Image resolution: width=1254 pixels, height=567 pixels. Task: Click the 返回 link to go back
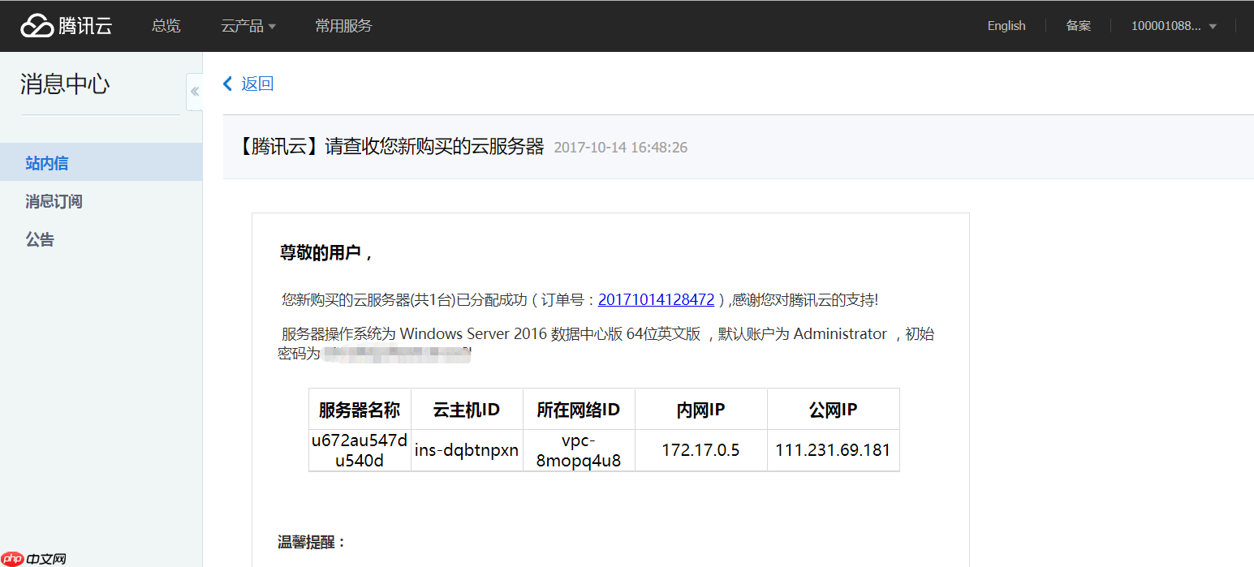pos(256,84)
